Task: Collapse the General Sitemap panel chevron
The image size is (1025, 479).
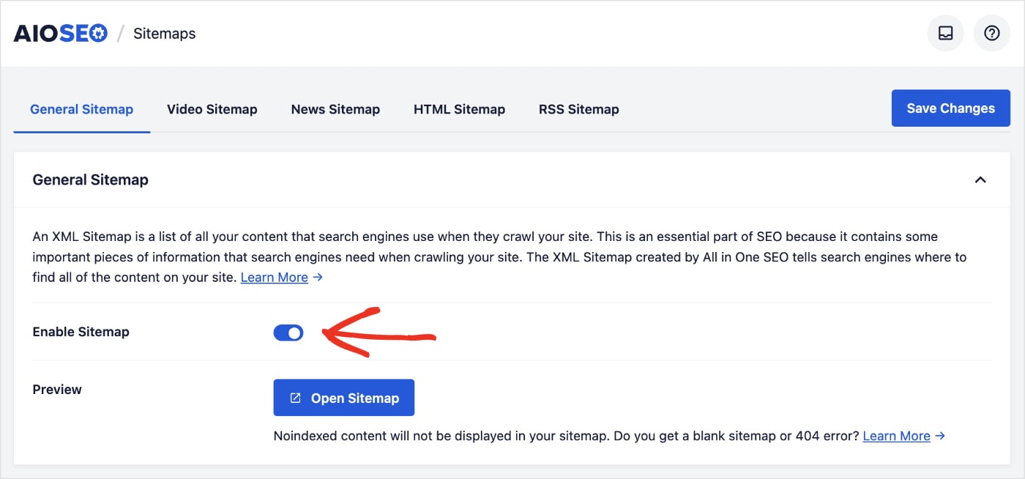Action: [x=980, y=180]
